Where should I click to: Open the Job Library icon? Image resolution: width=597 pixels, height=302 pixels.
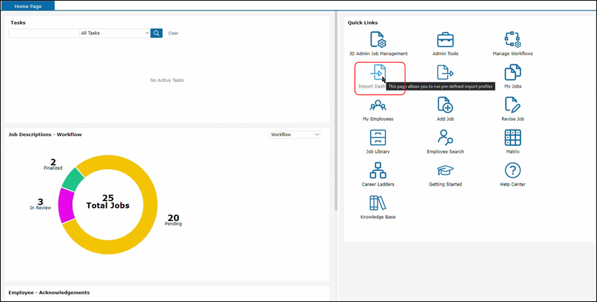click(378, 137)
